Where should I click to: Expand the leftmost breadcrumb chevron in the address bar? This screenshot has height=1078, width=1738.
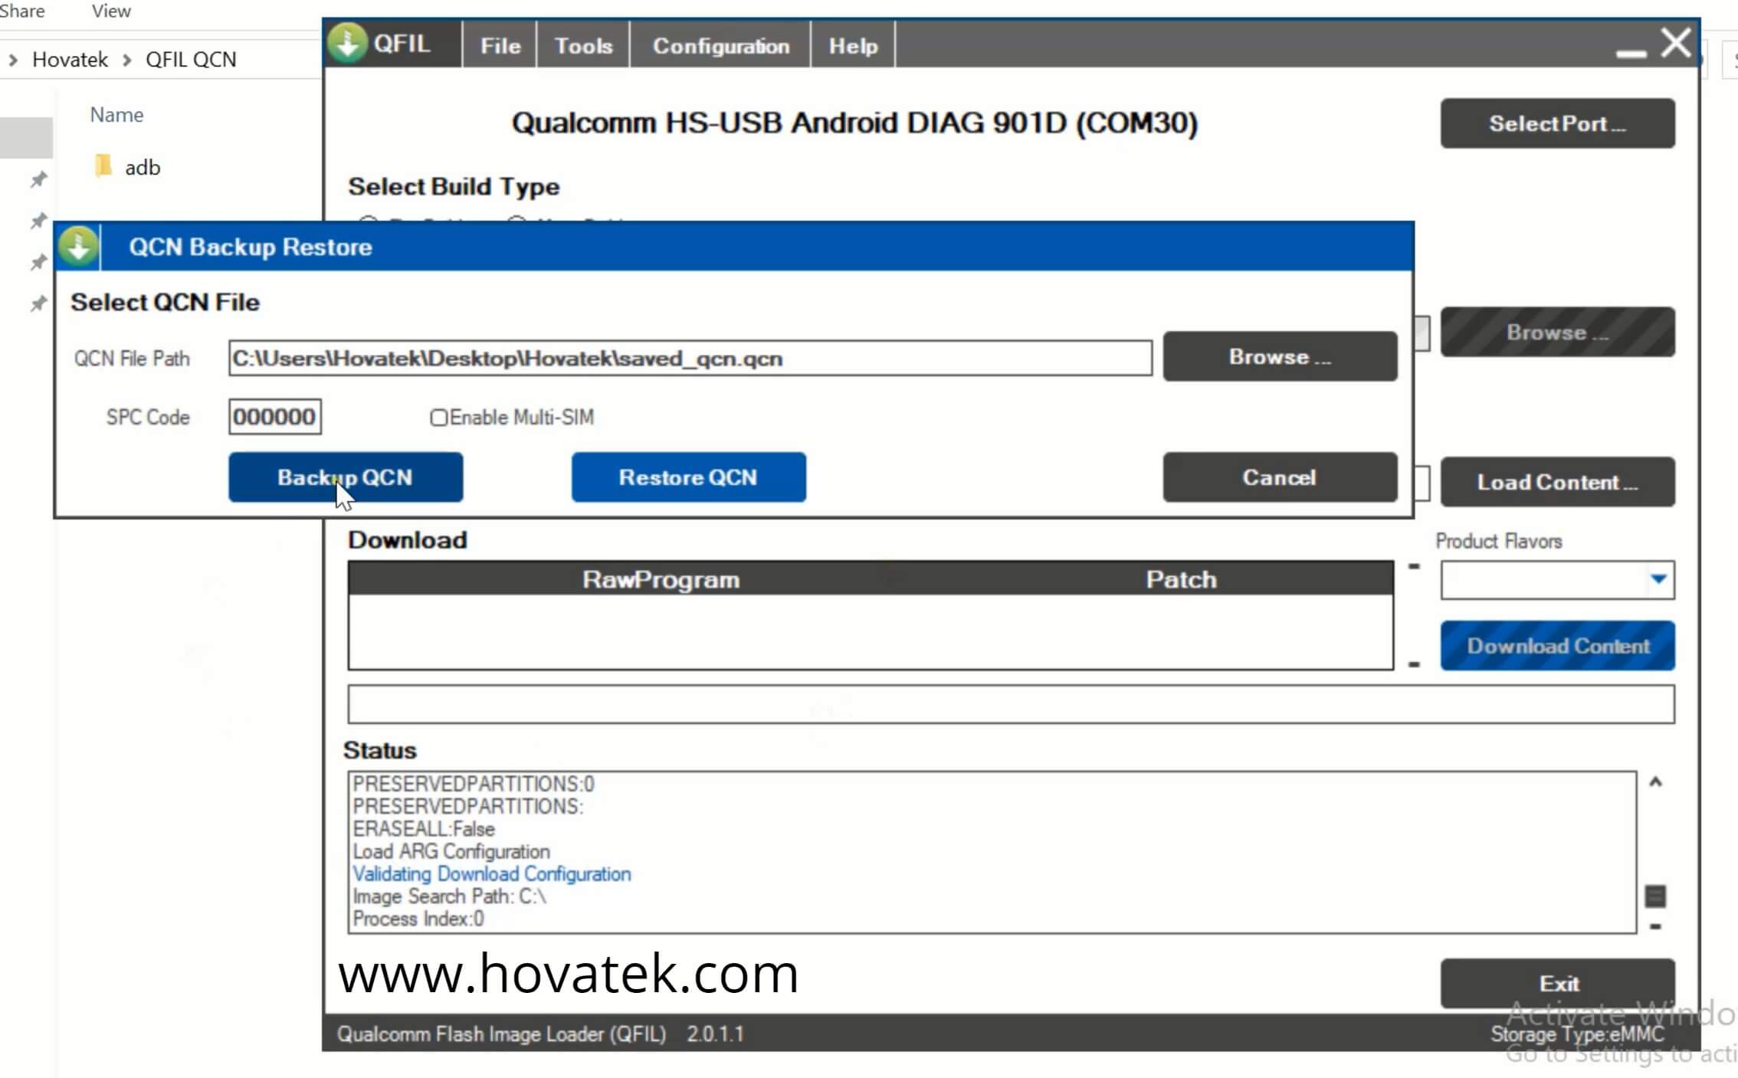[x=12, y=59]
